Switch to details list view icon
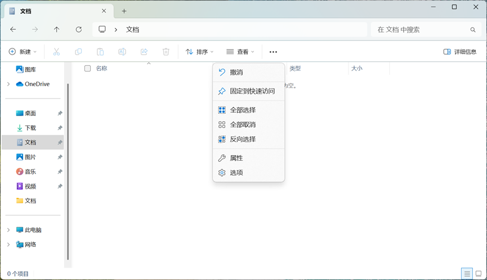The height and width of the screenshot is (280, 487). [467, 274]
